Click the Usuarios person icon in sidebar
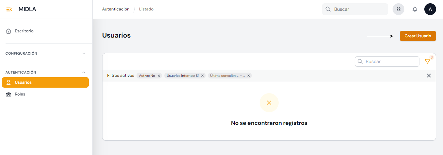This screenshot has height=155, width=443. pos(9,82)
